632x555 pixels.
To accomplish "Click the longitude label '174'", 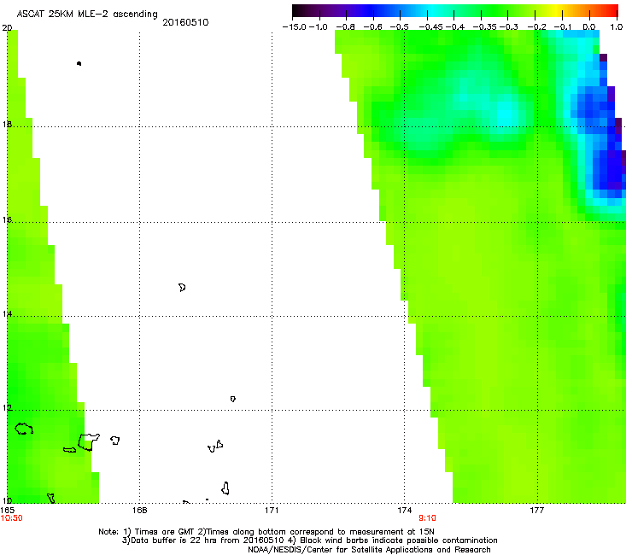I will click(404, 511).
